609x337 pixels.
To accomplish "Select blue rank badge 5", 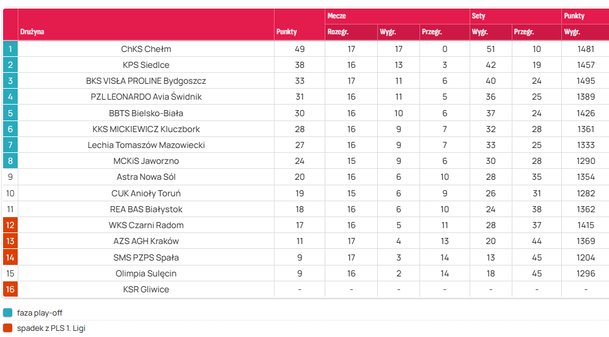I will [x=10, y=113].
